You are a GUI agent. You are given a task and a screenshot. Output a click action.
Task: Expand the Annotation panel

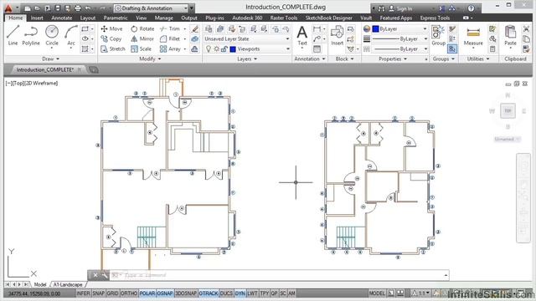tap(309, 59)
